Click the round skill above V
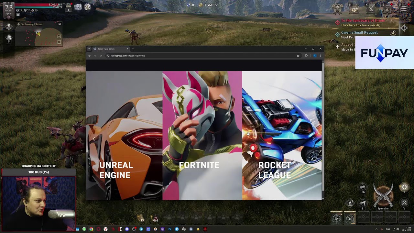This screenshot has width=414, height=233. pos(404,187)
